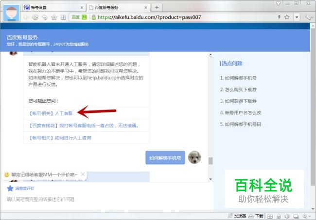Open the skin shirt icon in title bar

point(278,3)
